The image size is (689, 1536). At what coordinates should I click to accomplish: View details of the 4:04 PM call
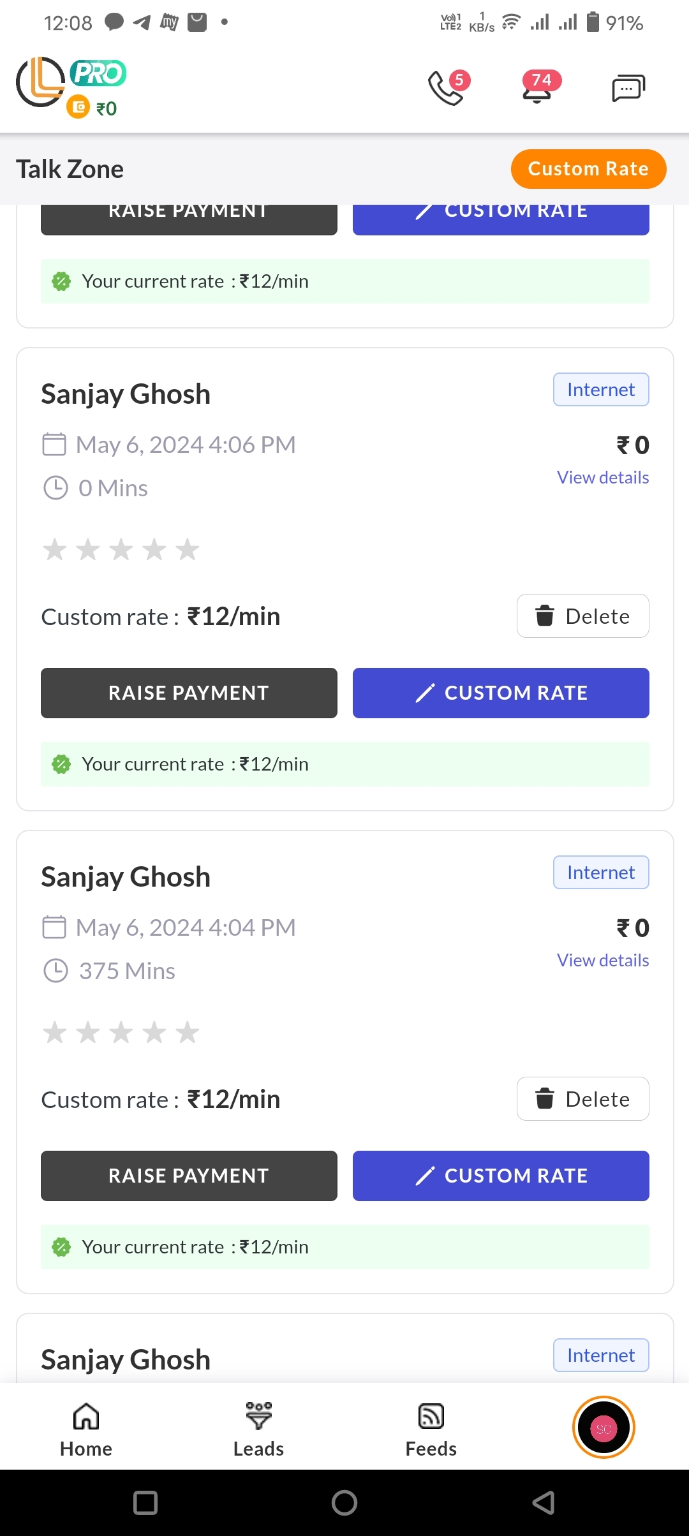coord(603,961)
